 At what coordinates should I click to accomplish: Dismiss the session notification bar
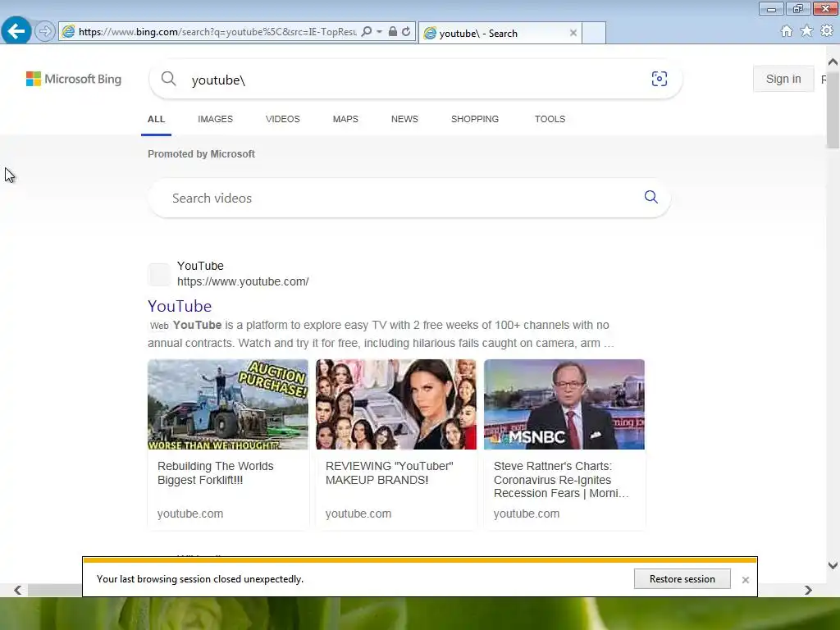745,580
